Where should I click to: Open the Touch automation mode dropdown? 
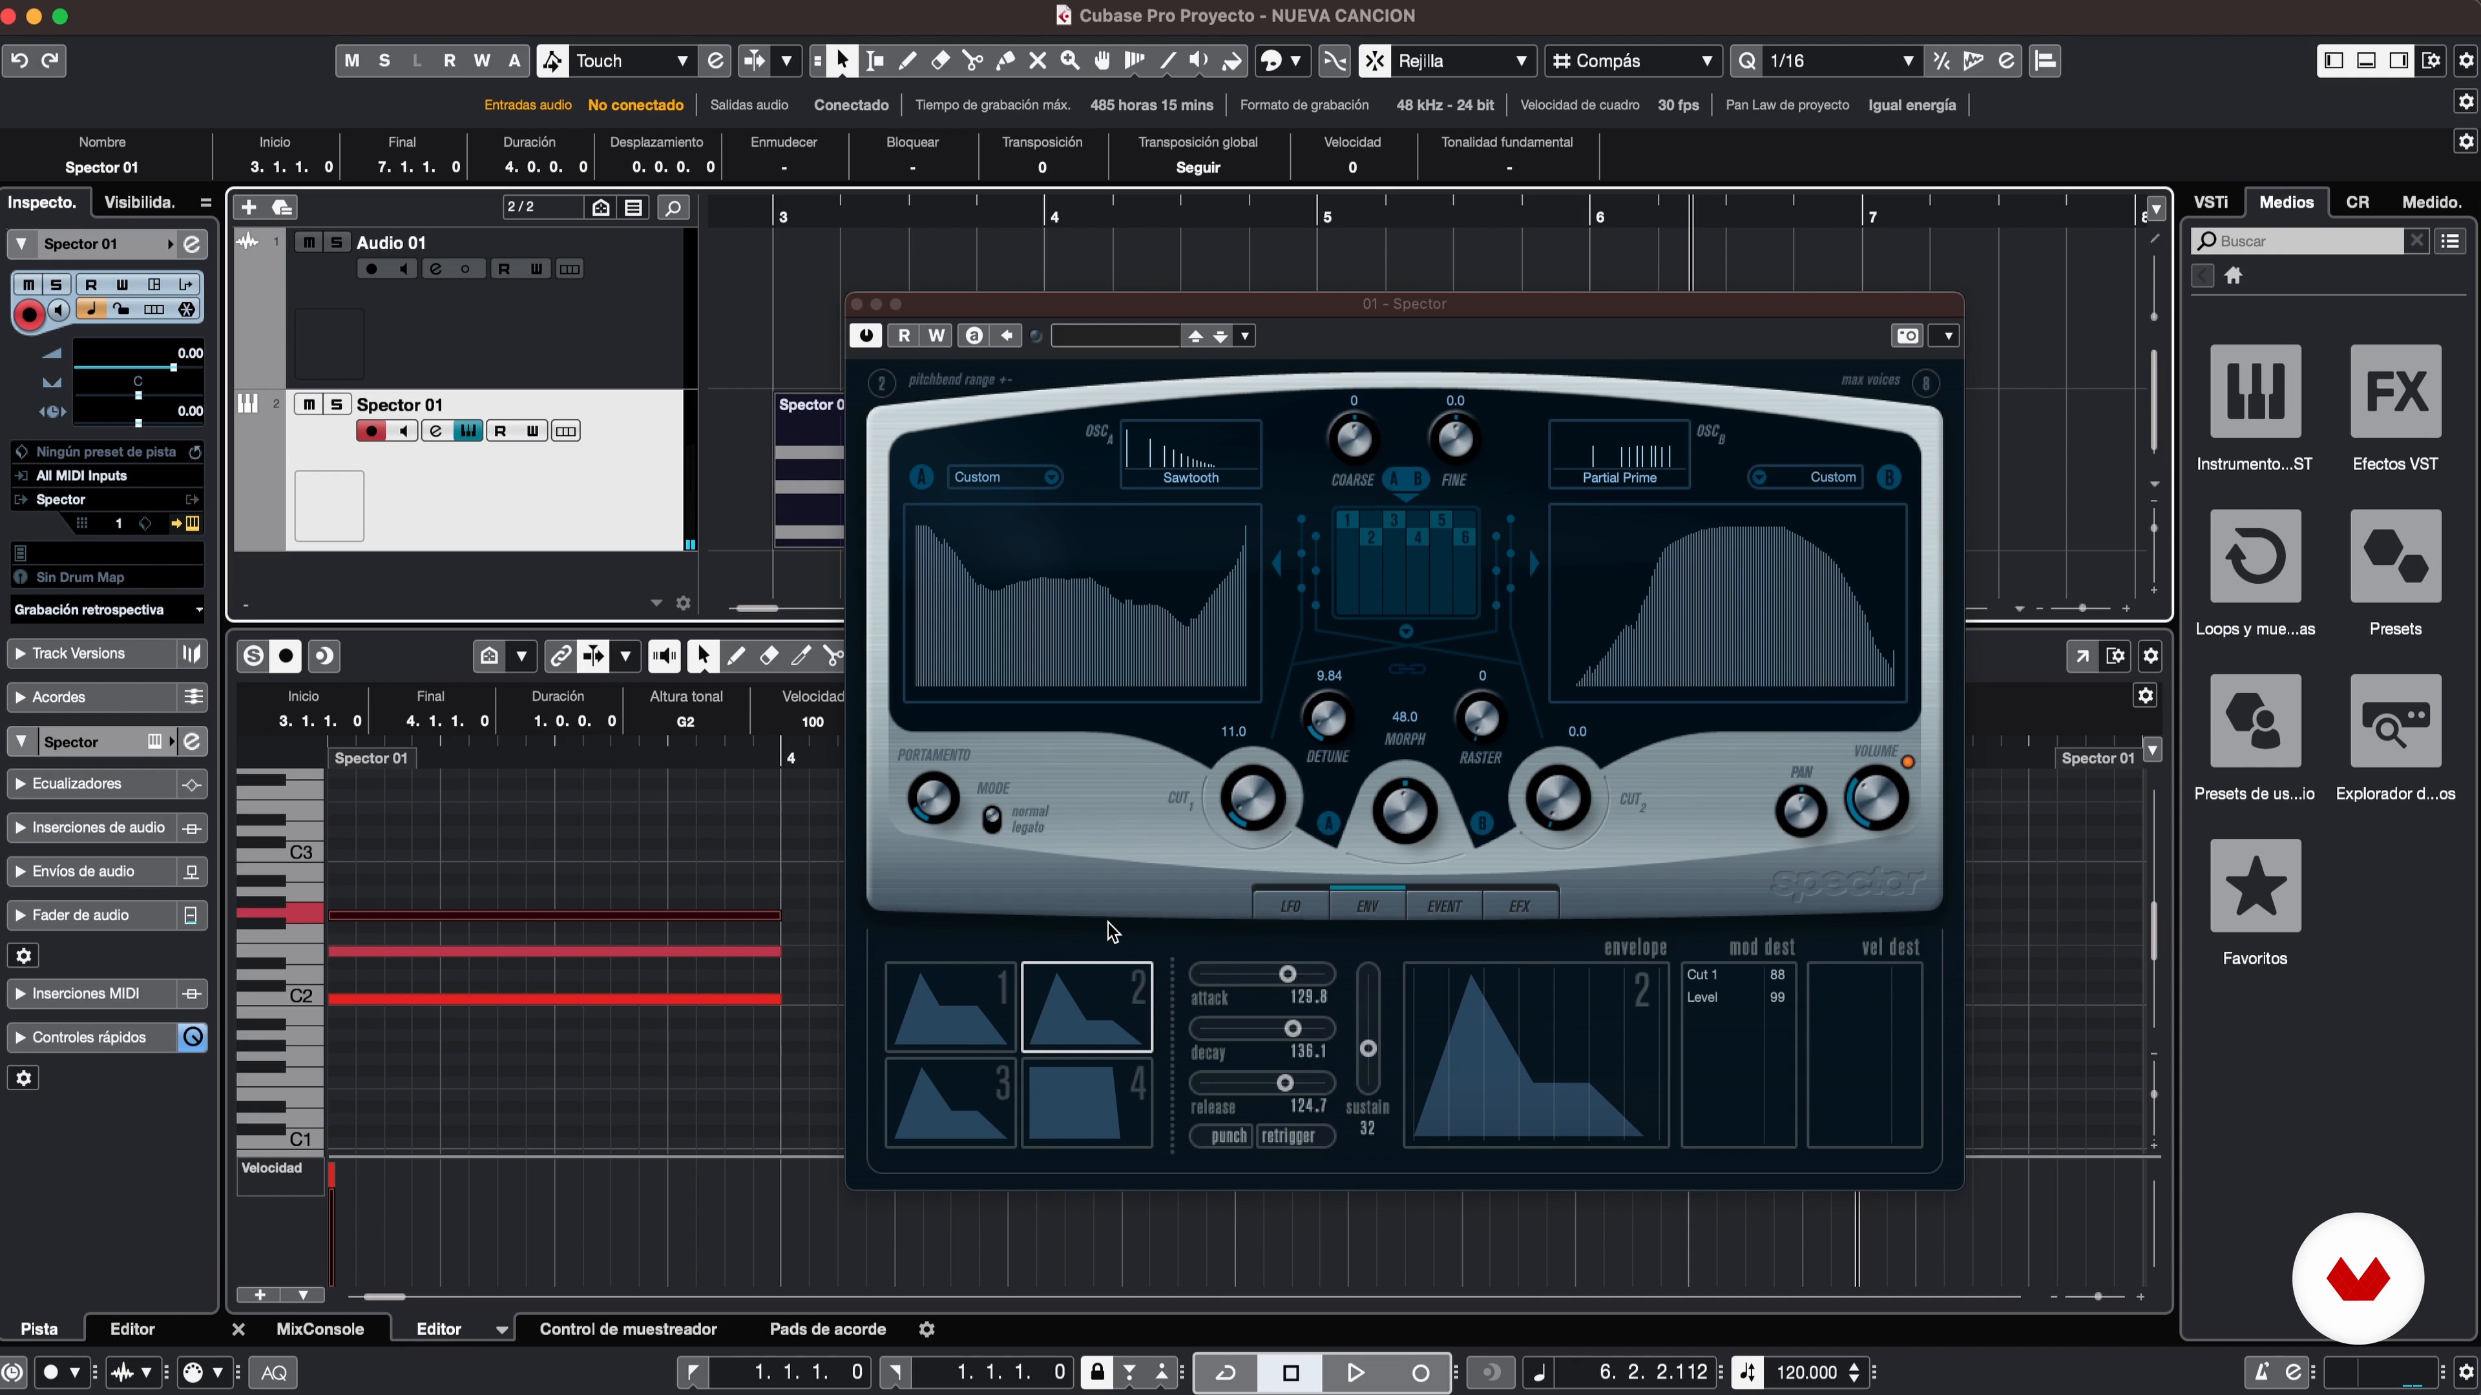(633, 61)
